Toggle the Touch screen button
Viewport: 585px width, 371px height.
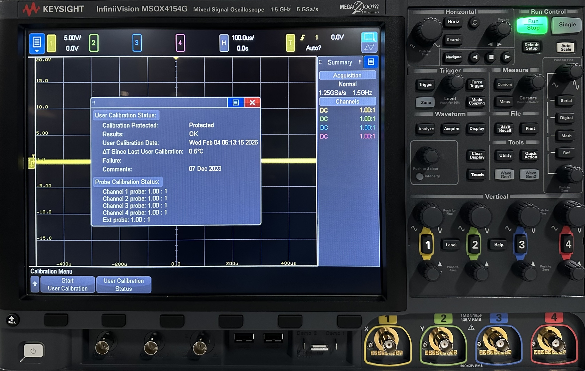[x=477, y=175]
